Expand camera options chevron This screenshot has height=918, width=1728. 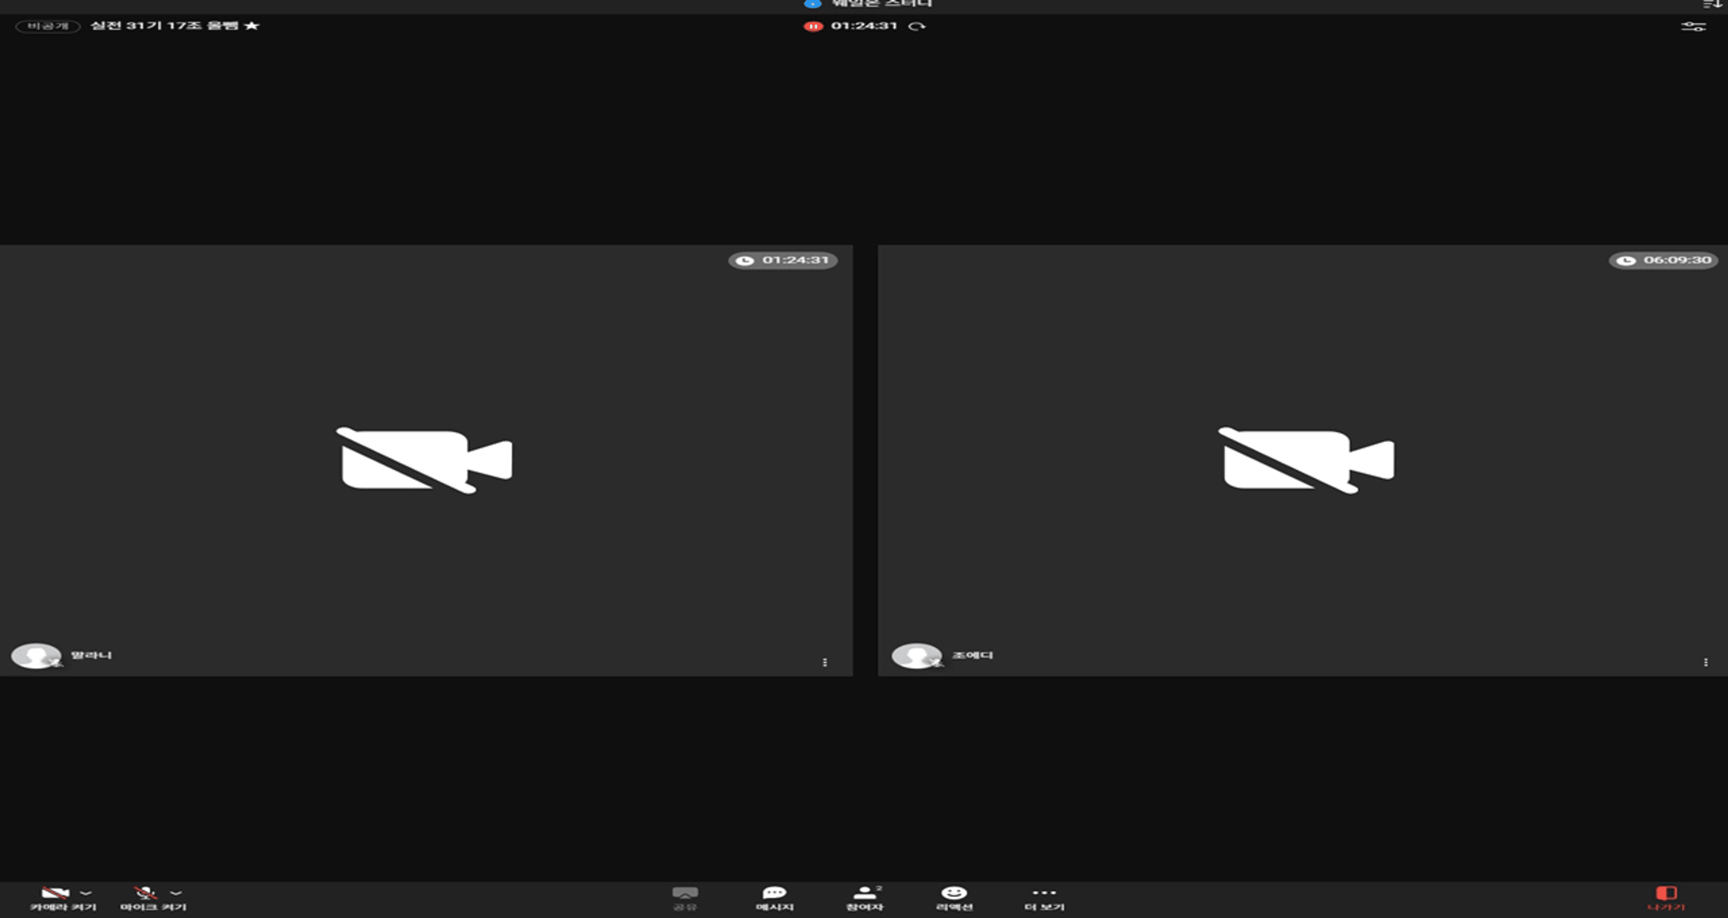pyautogui.click(x=86, y=892)
